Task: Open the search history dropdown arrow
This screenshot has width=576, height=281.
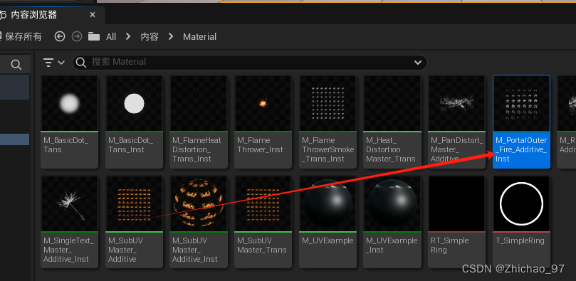Action: coord(418,63)
